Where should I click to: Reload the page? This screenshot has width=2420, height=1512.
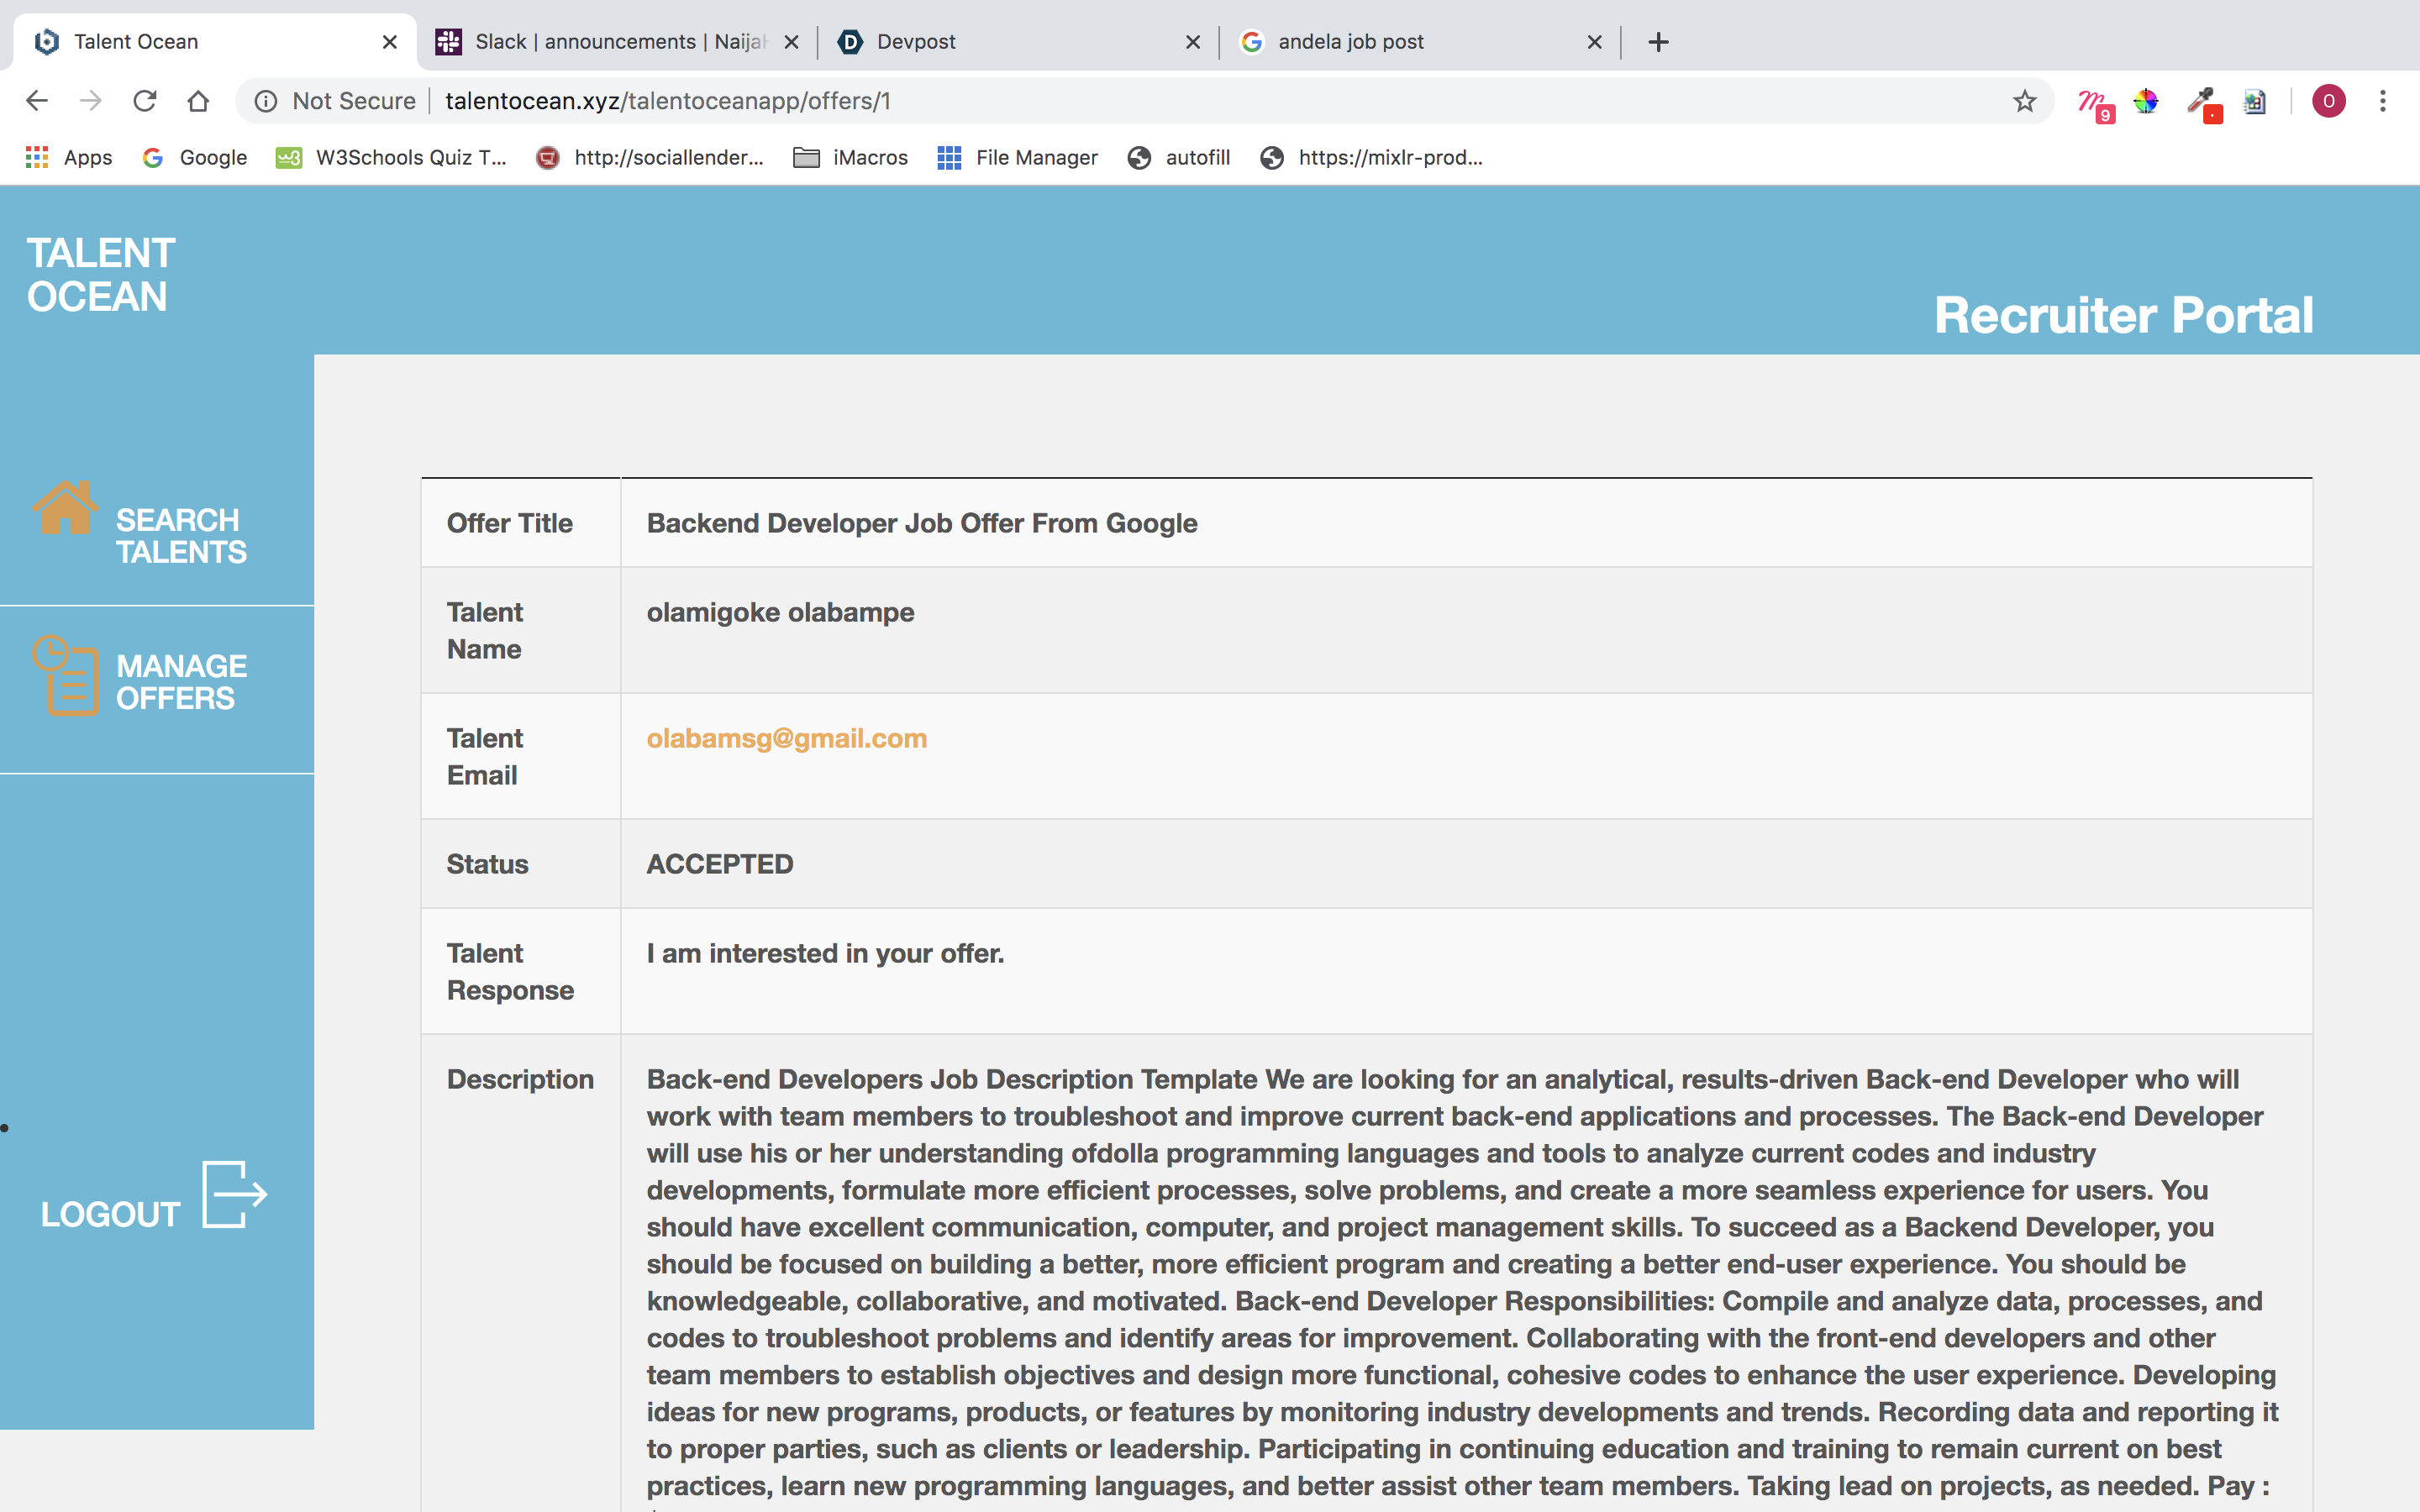[145, 101]
